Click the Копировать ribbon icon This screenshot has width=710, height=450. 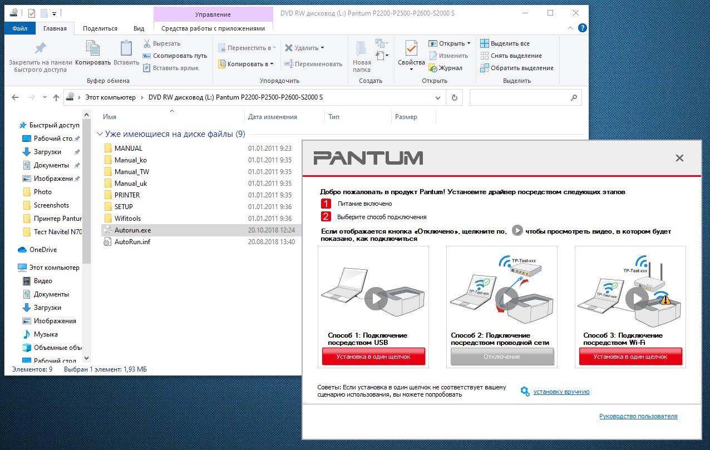(x=93, y=48)
